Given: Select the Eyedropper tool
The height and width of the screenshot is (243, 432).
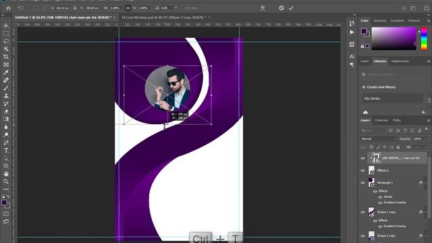Looking at the screenshot, I should (6, 72).
